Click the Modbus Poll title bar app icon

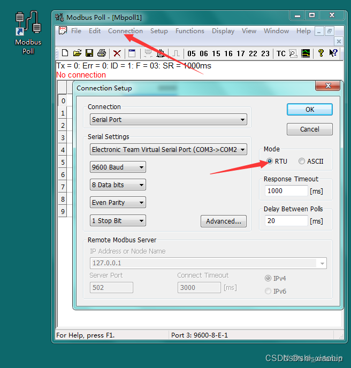pos(59,17)
